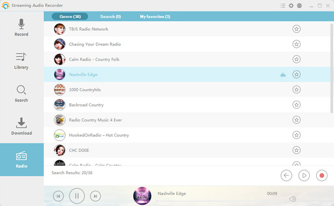334x206 pixels.
Task: Skip to the next station
Action: [x=95, y=195]
